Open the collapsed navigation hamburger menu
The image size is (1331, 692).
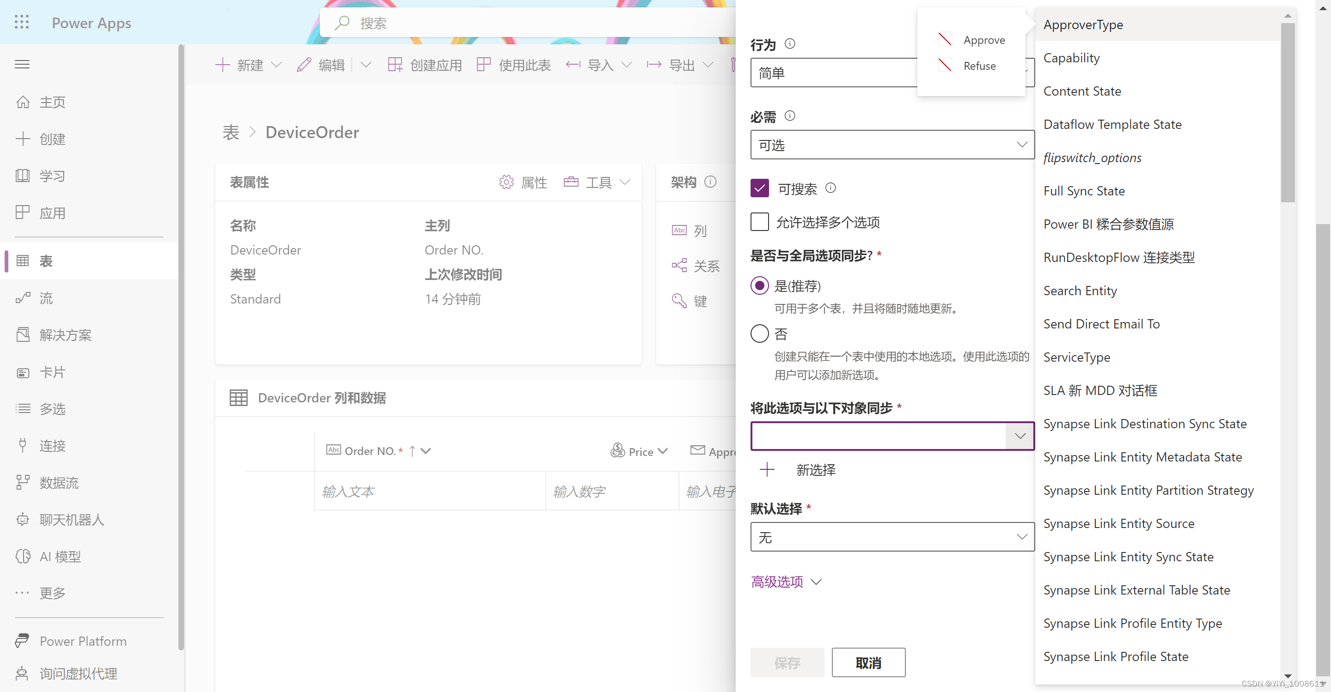pyautogui.click(x=22, y=64)
